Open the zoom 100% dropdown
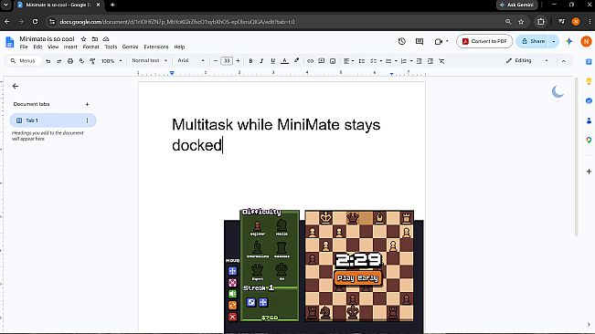This screenshot has width=595, height=334. pyautogui.click(x=112, y=61)
